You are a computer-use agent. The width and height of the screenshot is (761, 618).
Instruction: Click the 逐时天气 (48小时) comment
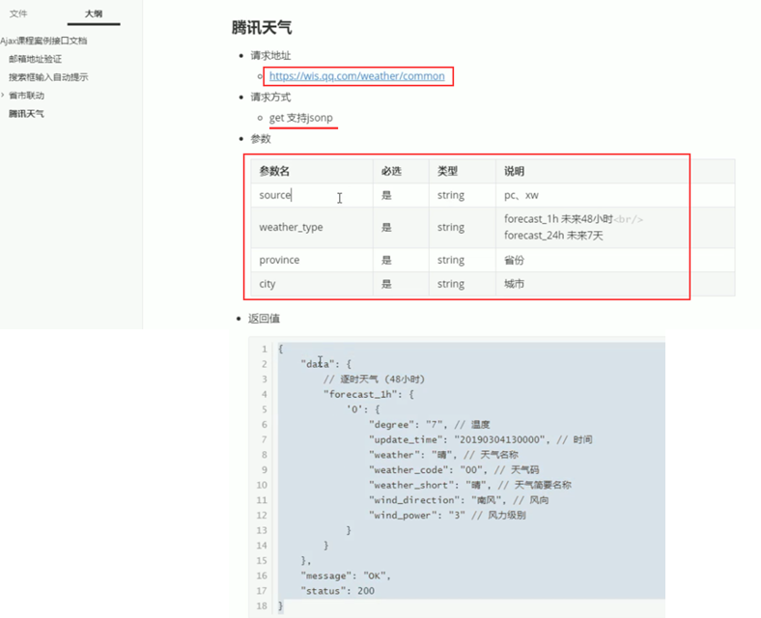[x=374, y=379]
